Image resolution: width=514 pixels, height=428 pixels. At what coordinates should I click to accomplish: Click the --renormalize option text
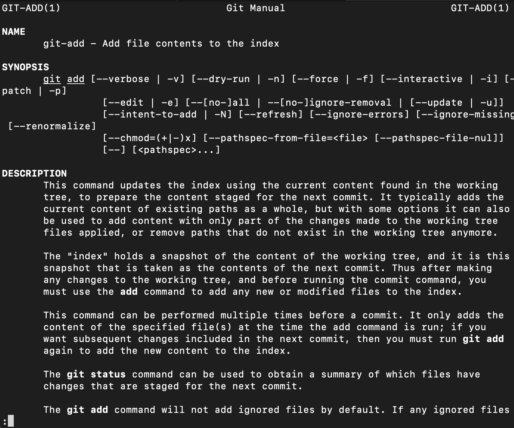pos(52,126)
